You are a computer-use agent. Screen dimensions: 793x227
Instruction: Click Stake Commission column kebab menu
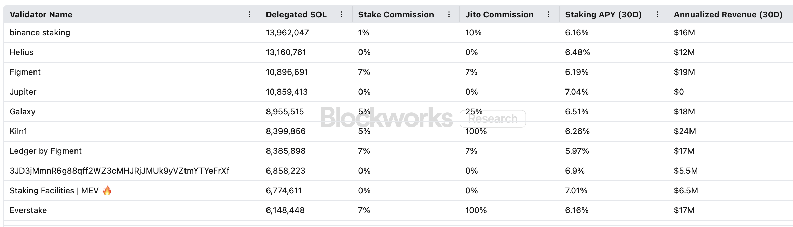click(449, 14)
